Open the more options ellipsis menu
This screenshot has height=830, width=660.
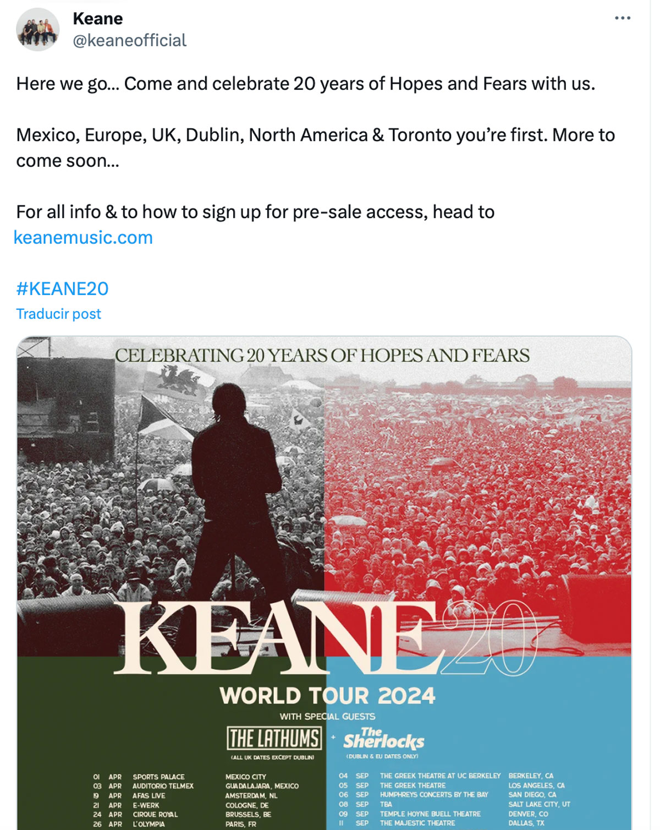coord(622,18)
